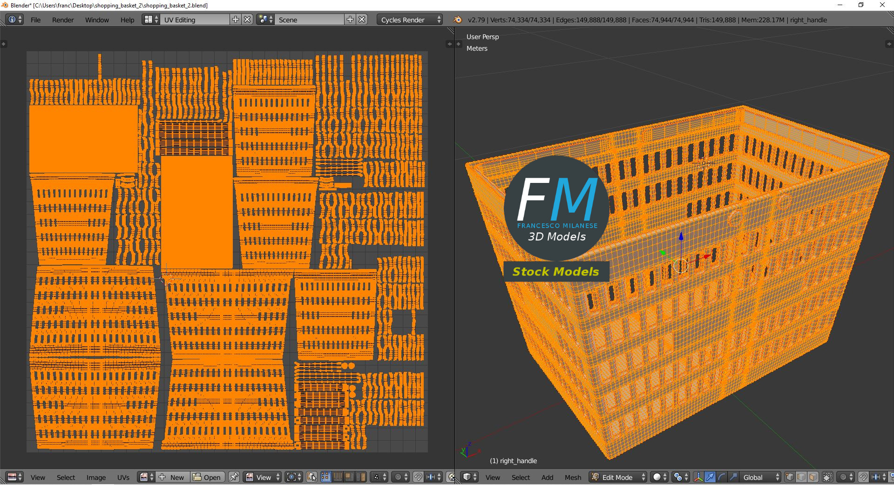Toggle snapping in the 3D viewport
This screenshot has width=894, height=485.
tap(863, 477)
